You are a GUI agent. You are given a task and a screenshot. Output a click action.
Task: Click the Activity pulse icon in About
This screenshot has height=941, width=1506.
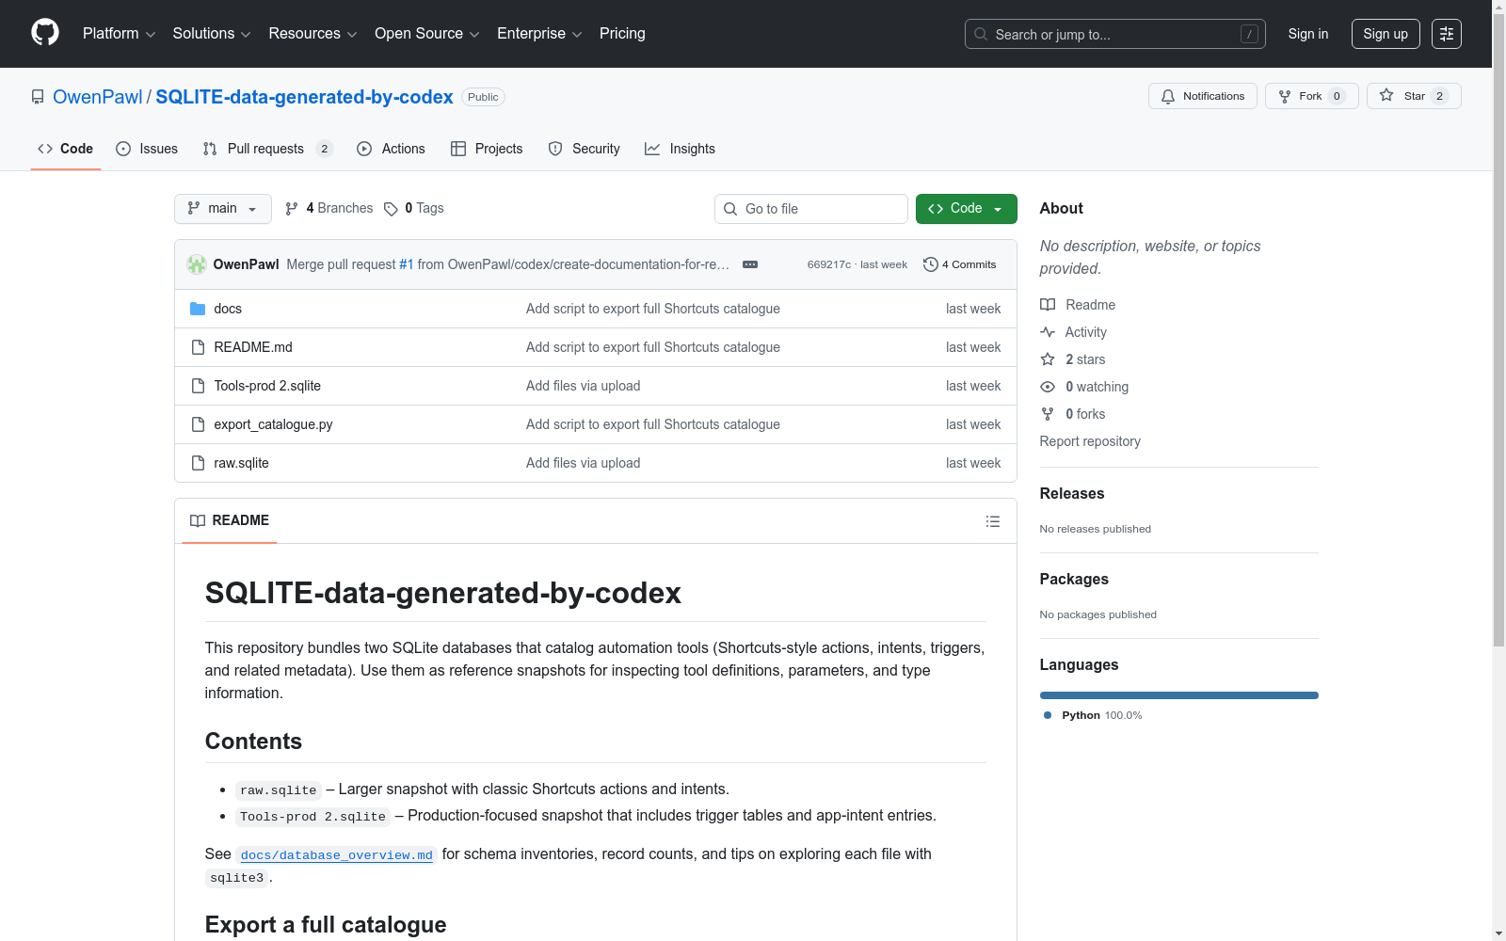pyautogui.click(x=1048, y=332)
